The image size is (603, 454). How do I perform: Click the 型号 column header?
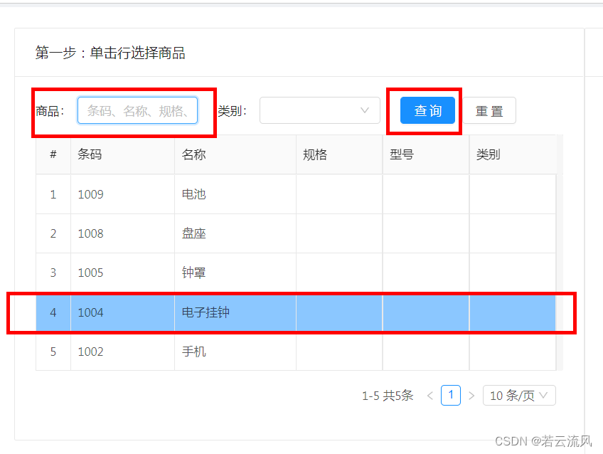(x=402, y=154)
